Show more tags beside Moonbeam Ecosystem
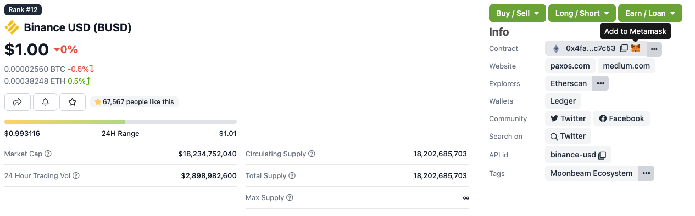 pyautogui.click(x=646, y=173)
